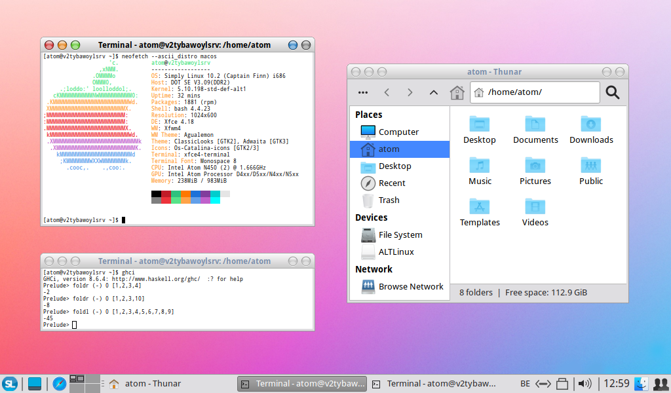Click "Memory: 238MiB / 983MiB" line

(x=189, y=181)
